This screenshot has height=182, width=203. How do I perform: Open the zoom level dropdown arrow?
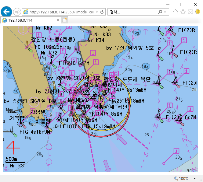click(195, 179)
